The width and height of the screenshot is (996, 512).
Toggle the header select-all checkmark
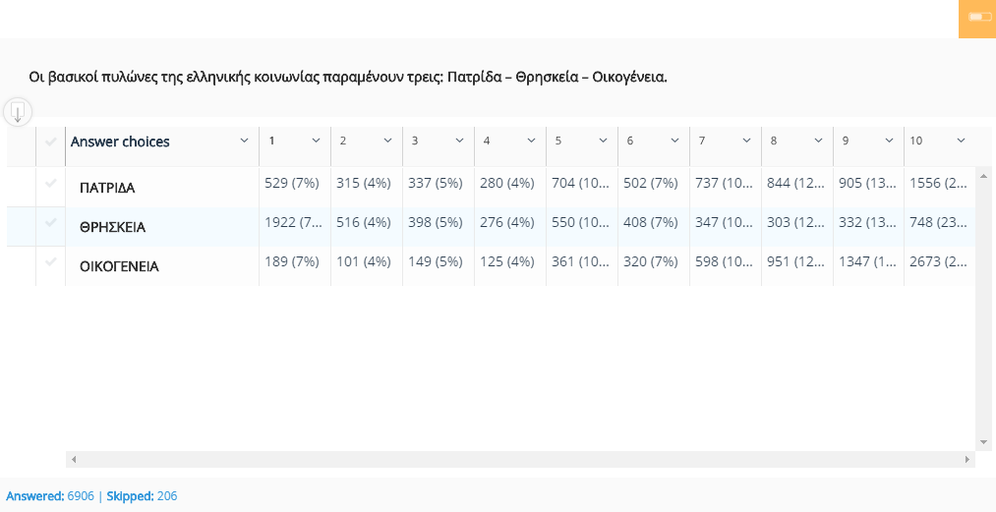(x=50, y=142)
